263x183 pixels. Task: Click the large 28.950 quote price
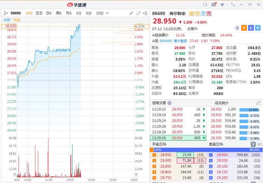tap(164, 21)
